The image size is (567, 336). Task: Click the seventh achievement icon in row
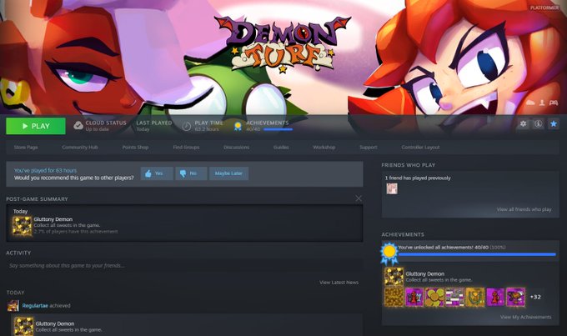click(x=515, y=297)
